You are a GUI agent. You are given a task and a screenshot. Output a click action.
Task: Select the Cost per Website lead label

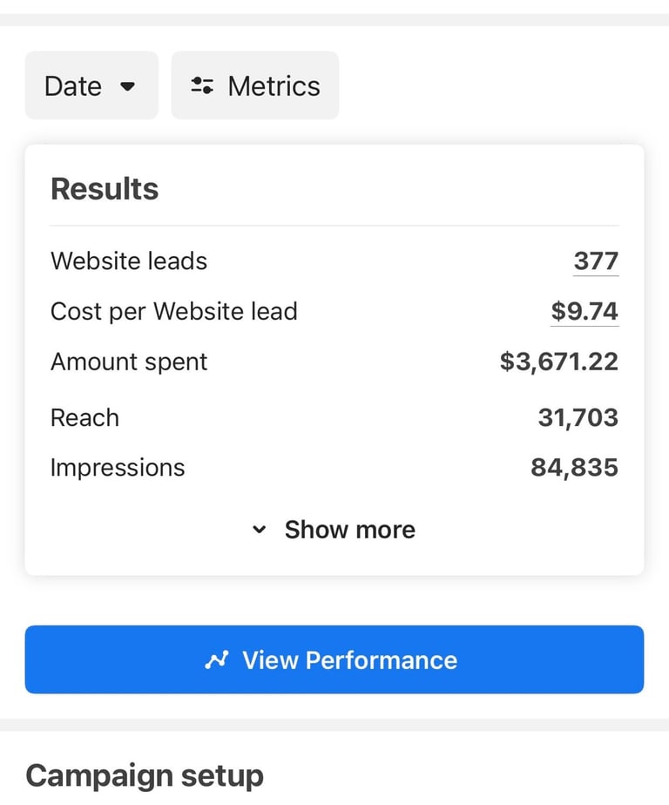pos(173,311)
